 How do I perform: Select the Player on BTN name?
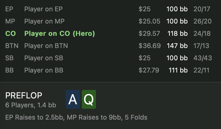46,46
